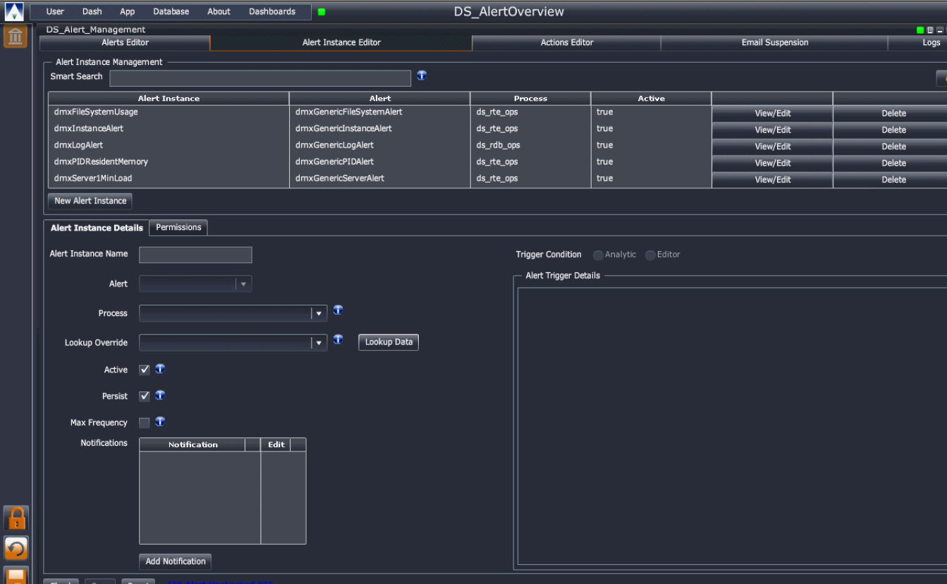Click the info icon beside Max Frequency checkbox
Viewport: 947px width, 584px height.
click(x=160, y=422)
